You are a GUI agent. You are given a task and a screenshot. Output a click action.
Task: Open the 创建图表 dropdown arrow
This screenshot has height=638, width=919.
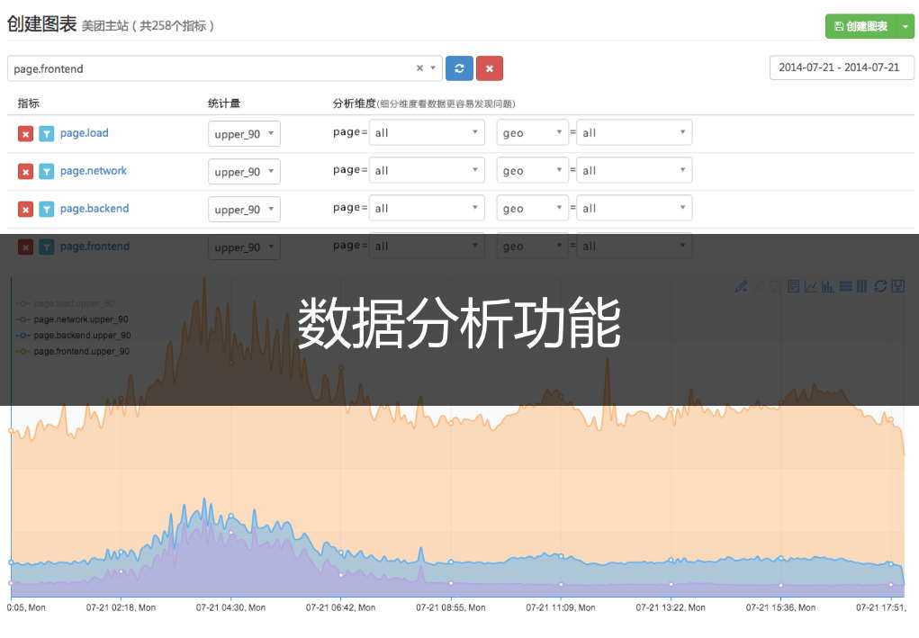pos(906,25)
